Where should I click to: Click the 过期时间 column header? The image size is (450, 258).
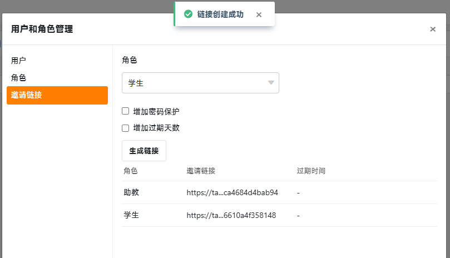pos(311,171)
